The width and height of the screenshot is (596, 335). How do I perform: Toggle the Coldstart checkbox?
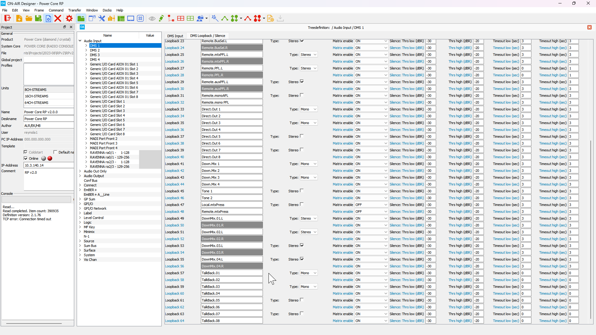pos(26,152)
